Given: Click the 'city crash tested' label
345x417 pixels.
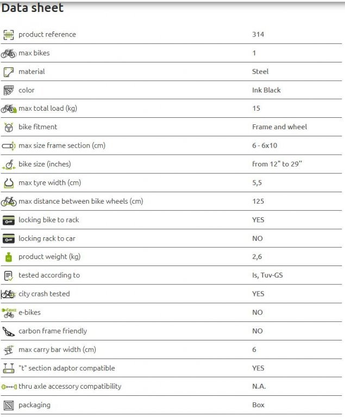Looking at the screenshot, I should point(44,294).
